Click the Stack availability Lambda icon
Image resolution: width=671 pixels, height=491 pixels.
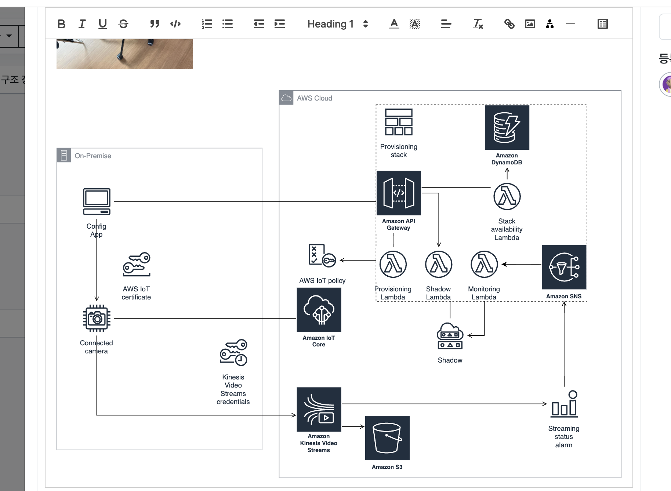(x=507, y=197)
